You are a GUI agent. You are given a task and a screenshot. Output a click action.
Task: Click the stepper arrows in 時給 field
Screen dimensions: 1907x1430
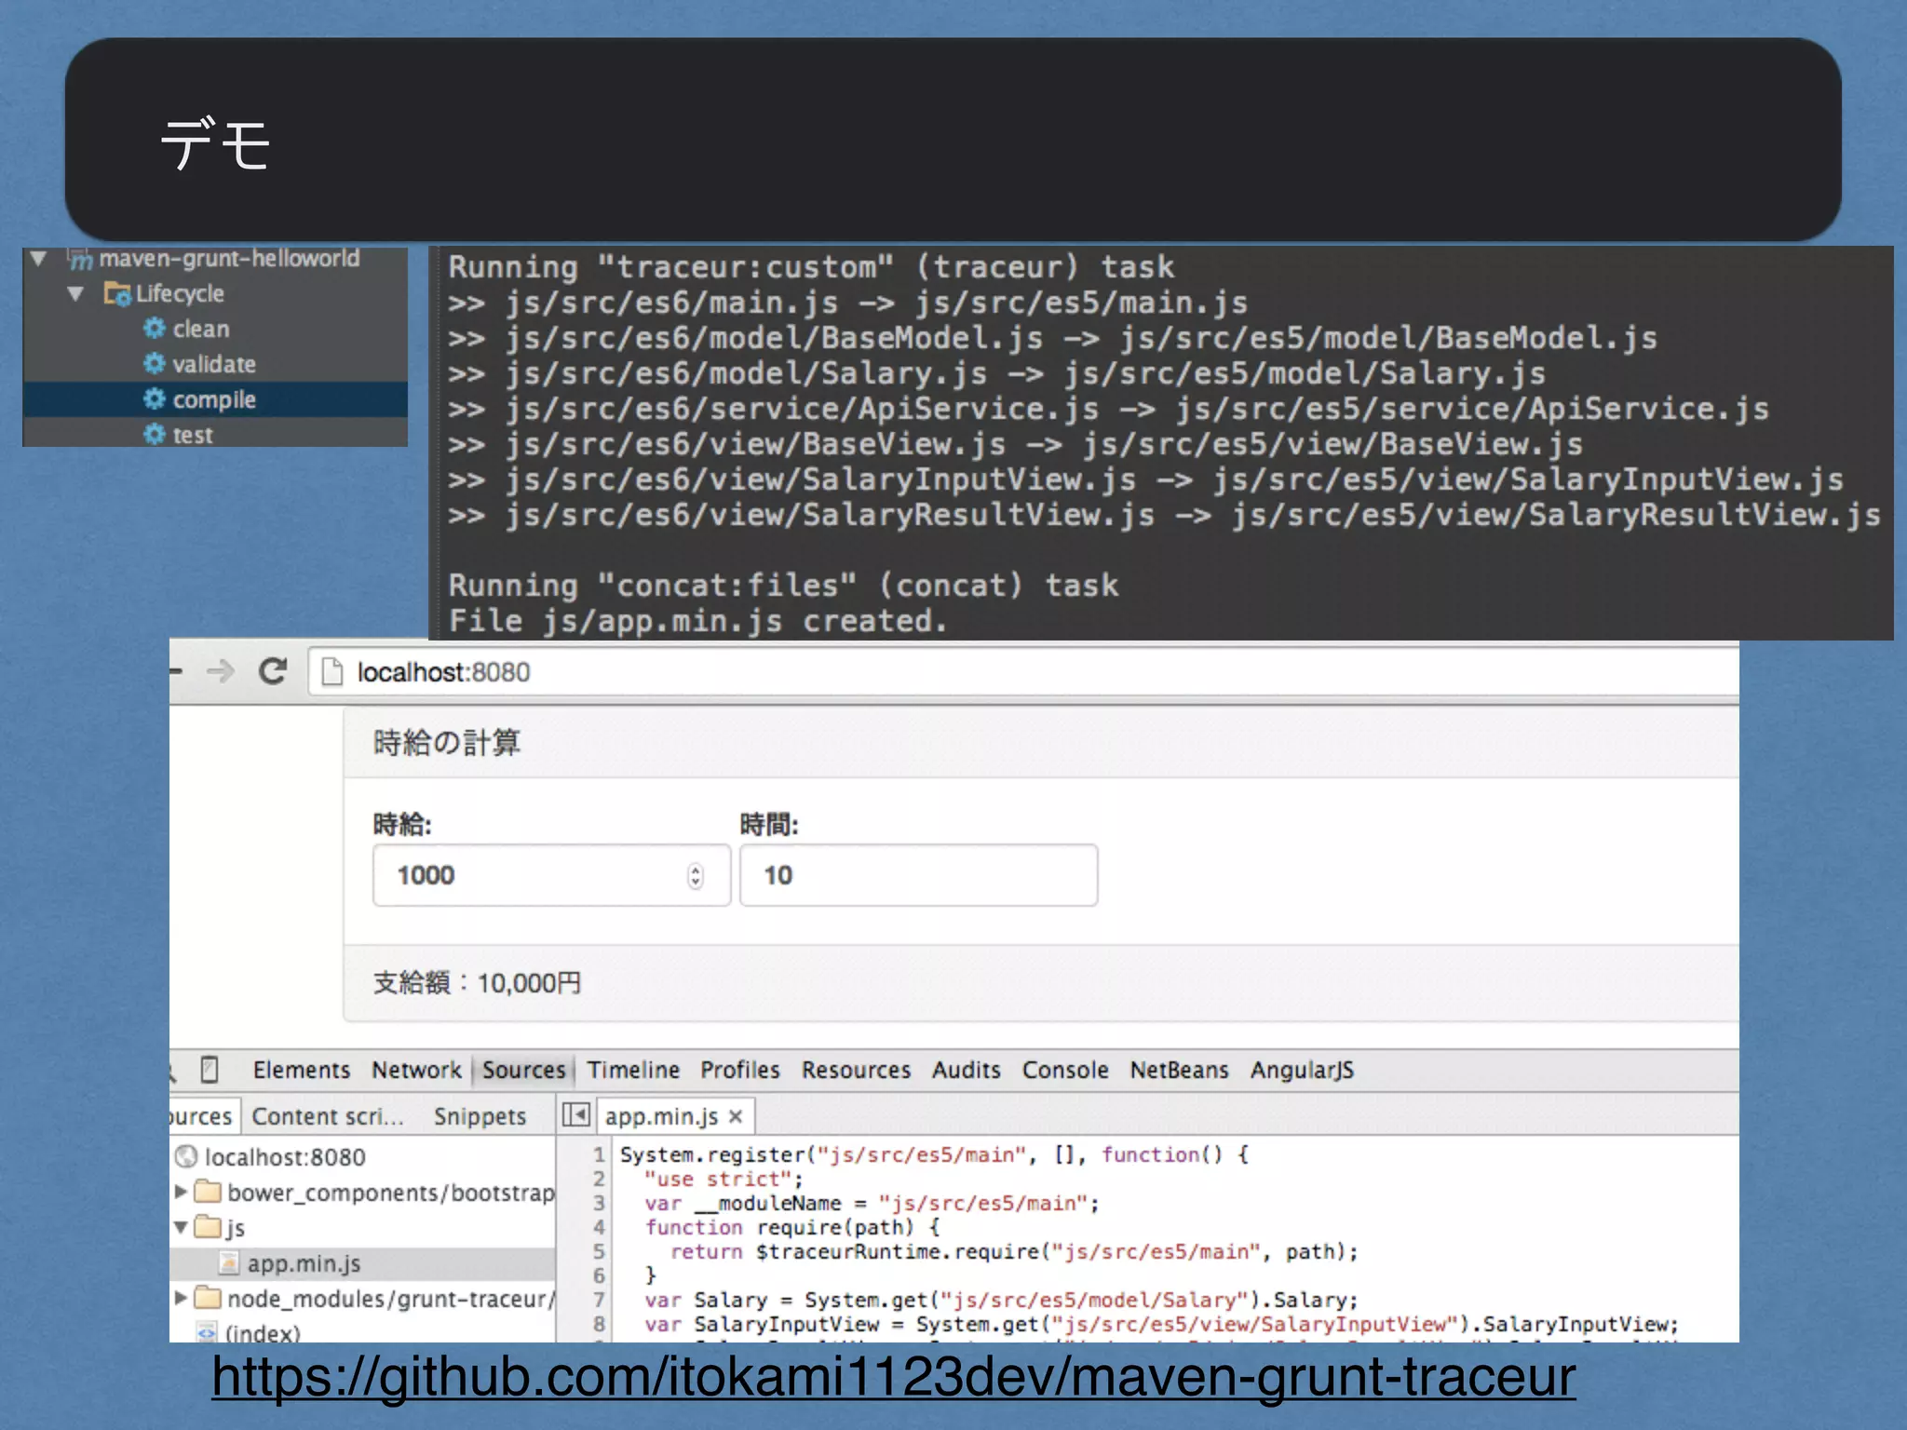coord(696,875)
